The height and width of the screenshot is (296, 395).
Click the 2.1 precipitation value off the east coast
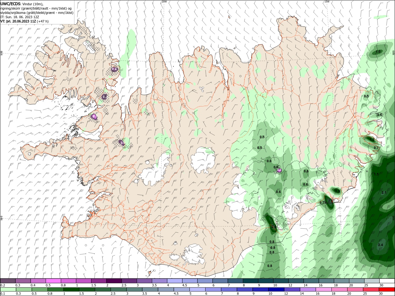point(384,192)
